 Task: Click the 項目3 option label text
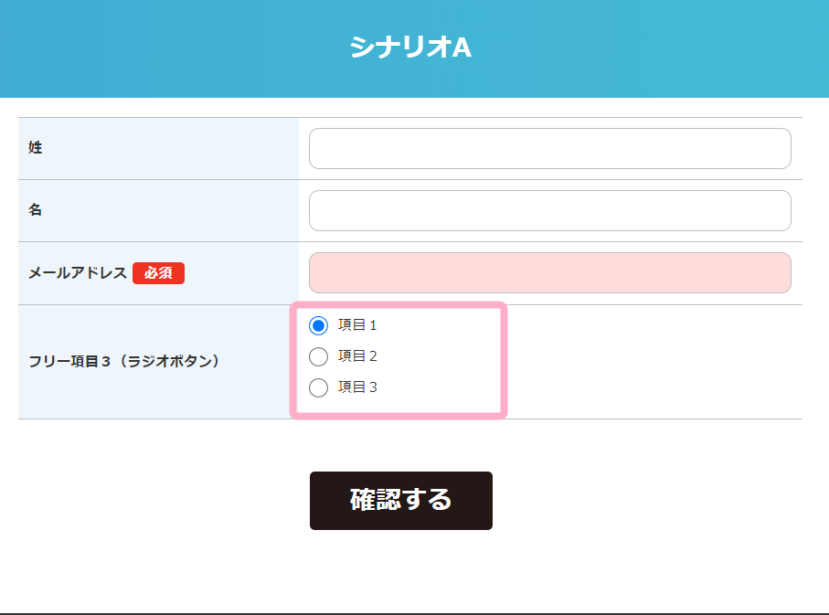point(357,387)
